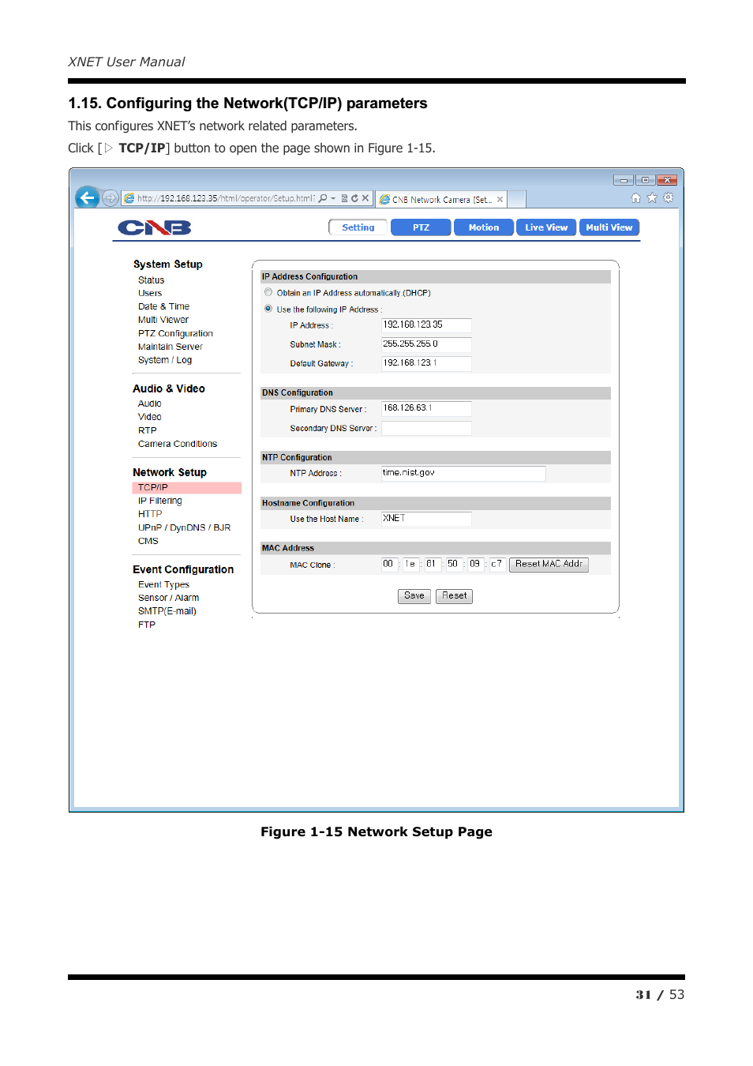This screenshot has width=753, height=1066.
Task: Click the NTP Address field
Action: [x=463, y=473]
